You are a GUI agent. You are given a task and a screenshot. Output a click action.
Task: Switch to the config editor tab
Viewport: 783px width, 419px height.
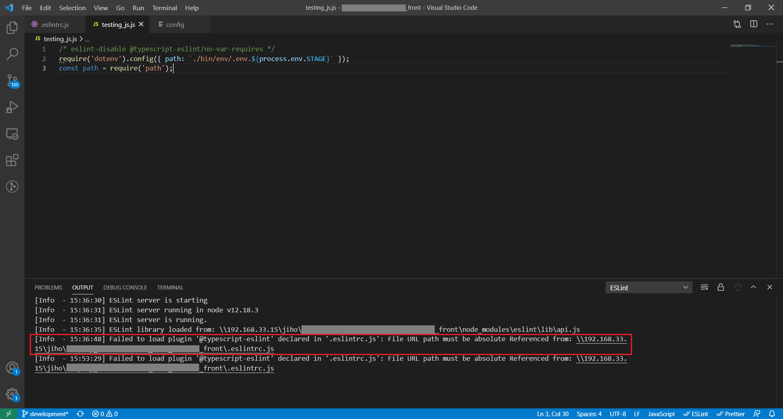point(179,24)
